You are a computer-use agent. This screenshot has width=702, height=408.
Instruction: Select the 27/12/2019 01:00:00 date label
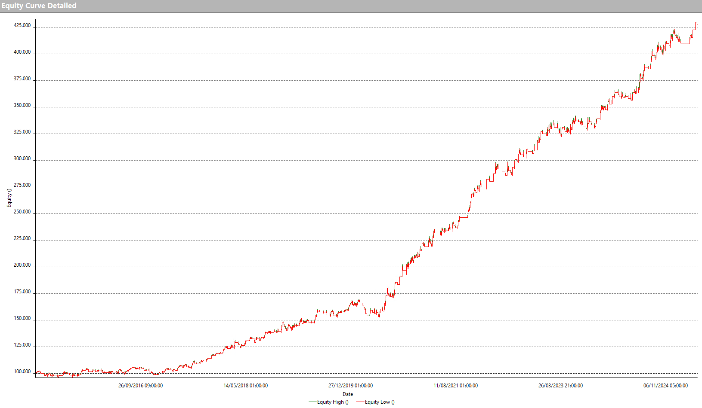click(350, 386)
